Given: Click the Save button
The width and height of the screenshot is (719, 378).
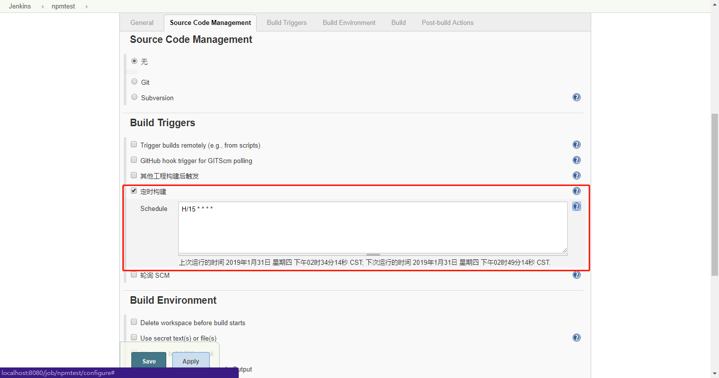Looking at the screenshot, I should click(149, 361).
